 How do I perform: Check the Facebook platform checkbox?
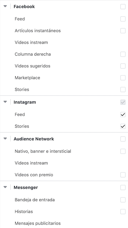[123, 7]
